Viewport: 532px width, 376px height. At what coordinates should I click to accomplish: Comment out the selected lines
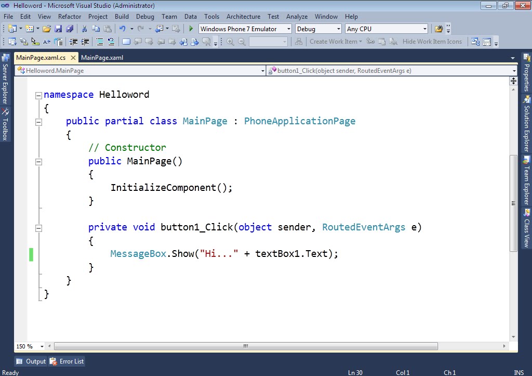coord(100,42)
